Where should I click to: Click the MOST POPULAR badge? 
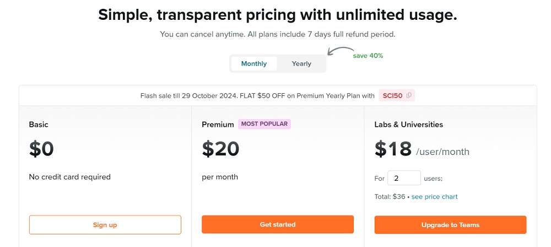264,124
